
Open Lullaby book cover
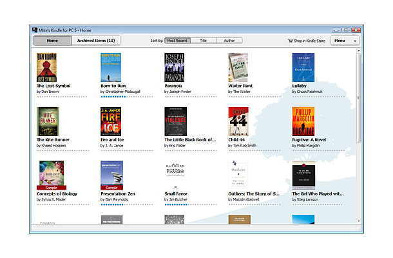pyautogui.click(x=303, y=67)
